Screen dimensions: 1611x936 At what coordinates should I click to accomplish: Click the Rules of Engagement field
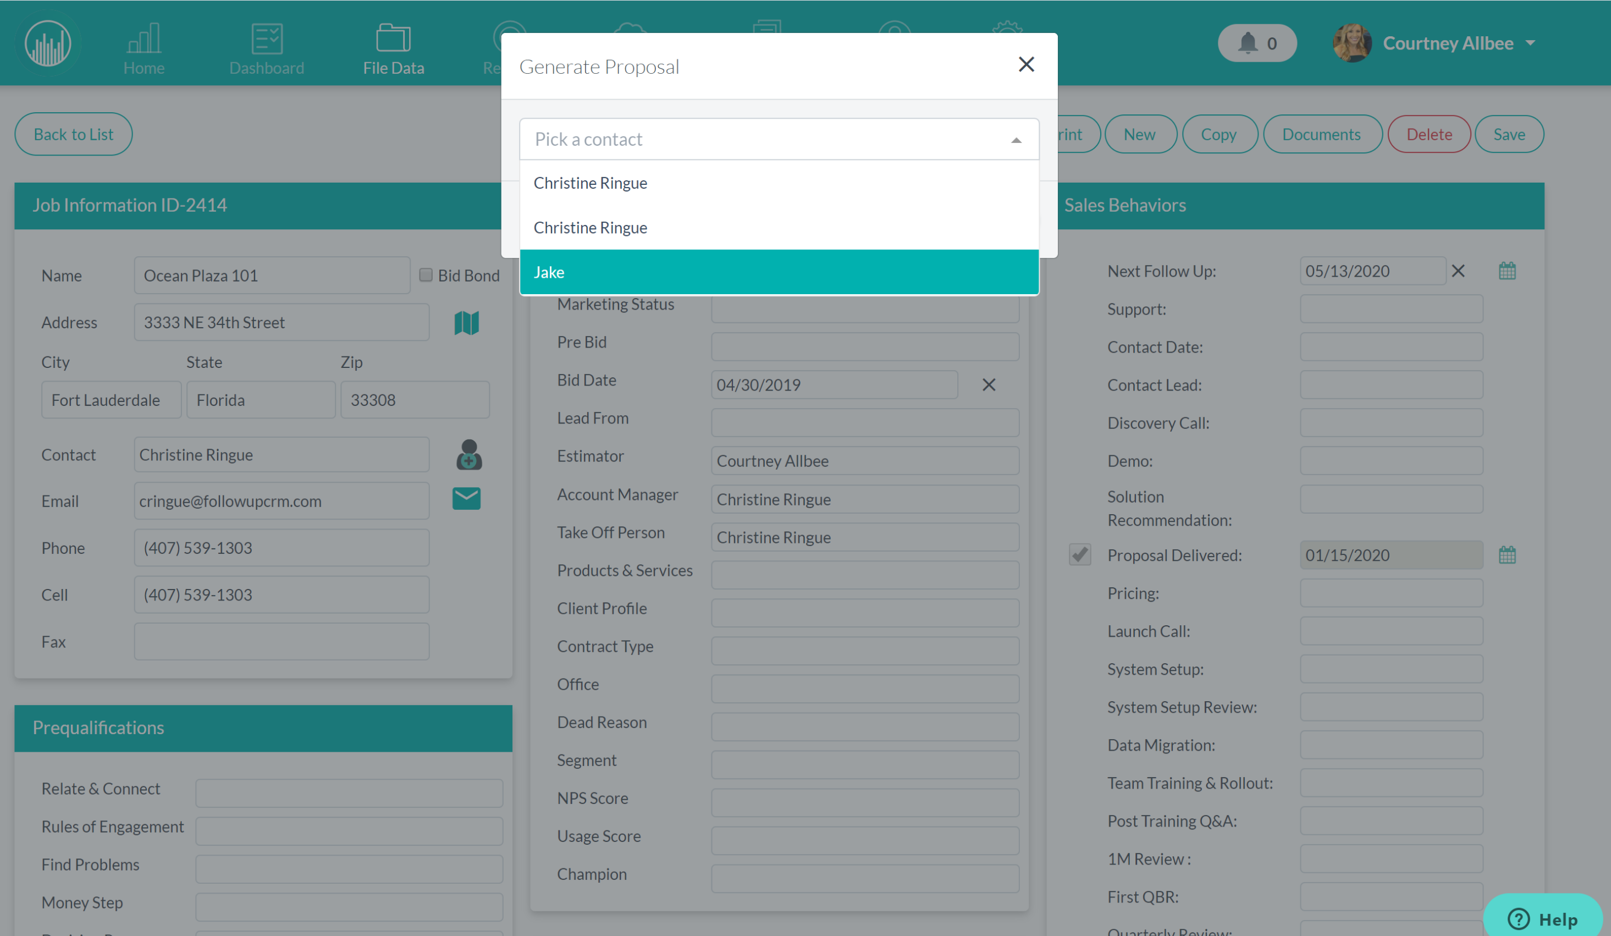point(349,831)
